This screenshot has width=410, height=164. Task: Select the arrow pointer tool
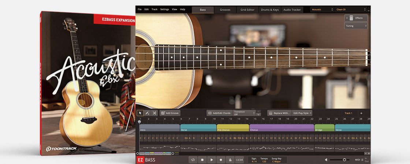coord(140,113)
